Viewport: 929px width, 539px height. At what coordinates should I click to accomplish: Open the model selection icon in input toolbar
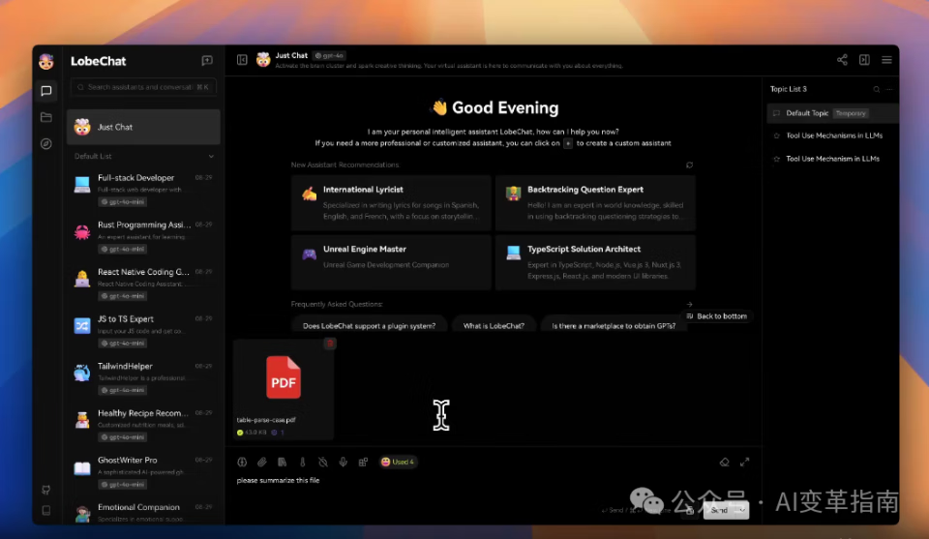[x=242, y=462]
